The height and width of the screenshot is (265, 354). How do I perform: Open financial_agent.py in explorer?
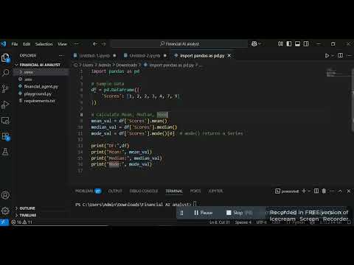41,86
